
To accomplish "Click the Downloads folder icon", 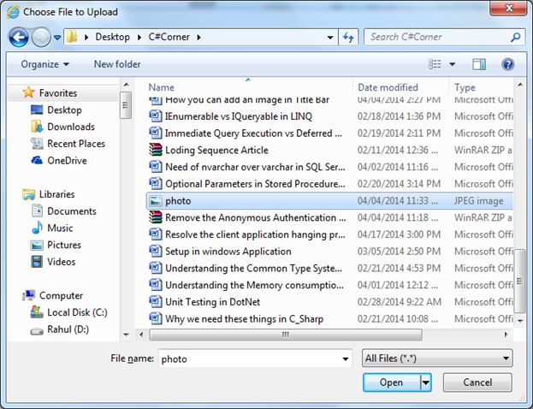I will click(37, 127).
